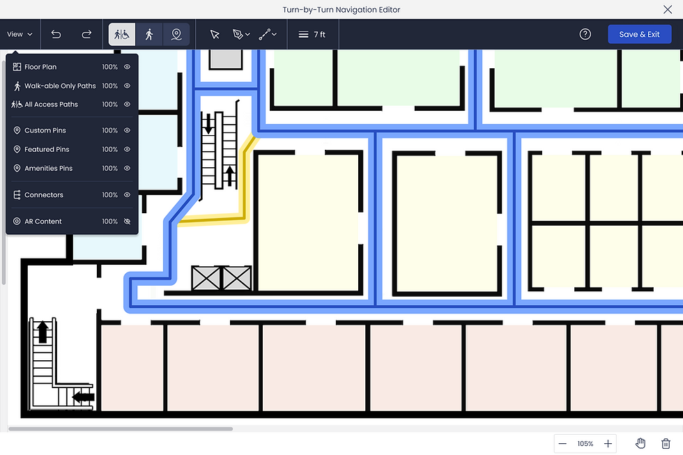Screen dimensions: 683x455
Task: Click the walking person icon for Walk-able Paths
Action: click(17, 86)
